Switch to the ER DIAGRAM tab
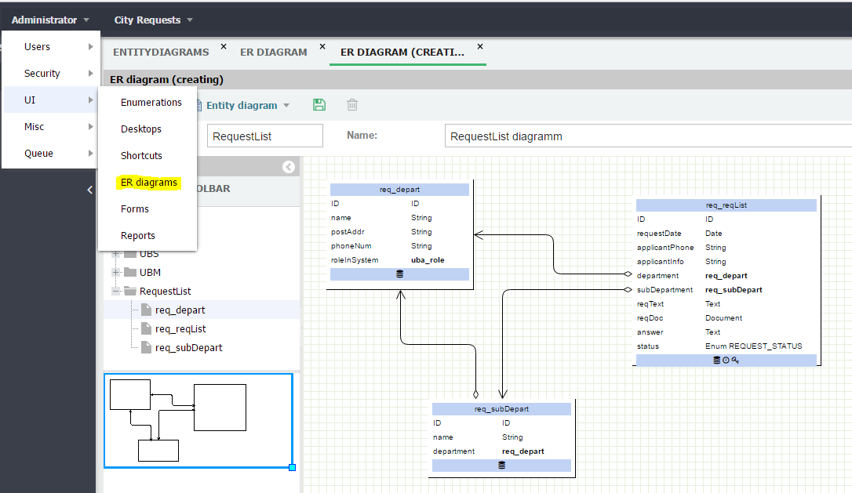 coord(274,51)
